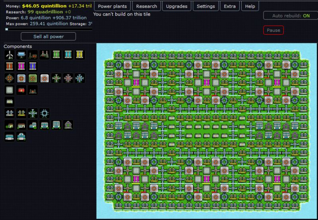
Task: Choose the round dark generator component
Action: [9, 78]
